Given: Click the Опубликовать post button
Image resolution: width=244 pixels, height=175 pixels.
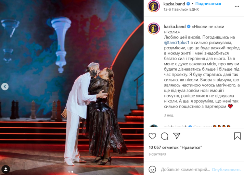Looking at the screenshot, I should point(226,170).
